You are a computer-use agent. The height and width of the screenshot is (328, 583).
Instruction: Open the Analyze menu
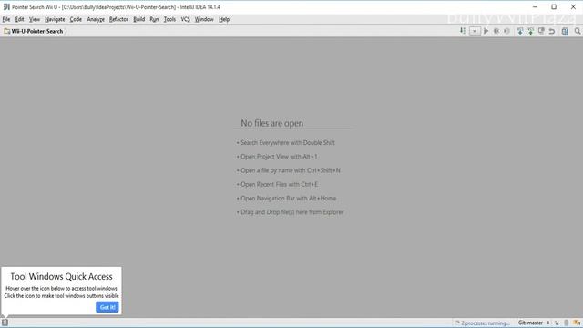96,19
